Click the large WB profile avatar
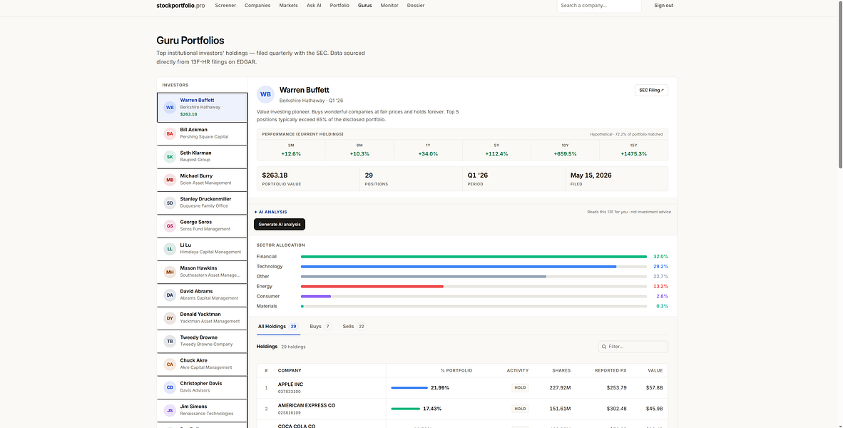This screenshot has width=843, height=428. point(265,94)
